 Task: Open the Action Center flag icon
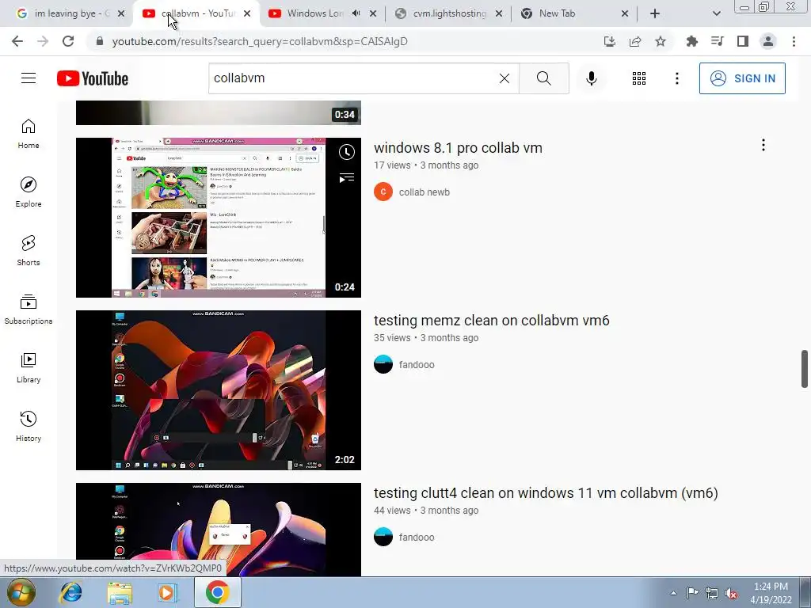tap(692, 593)
